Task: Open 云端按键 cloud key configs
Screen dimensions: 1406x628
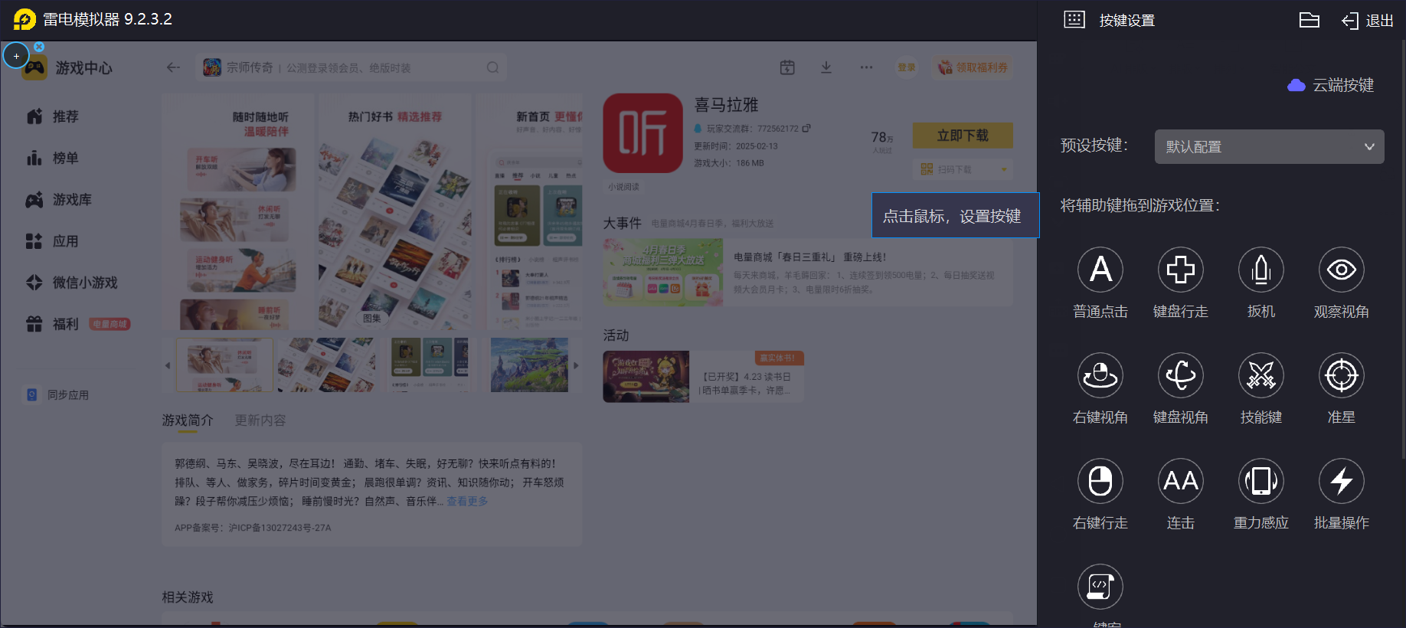Action: [x=1332, y=85]
